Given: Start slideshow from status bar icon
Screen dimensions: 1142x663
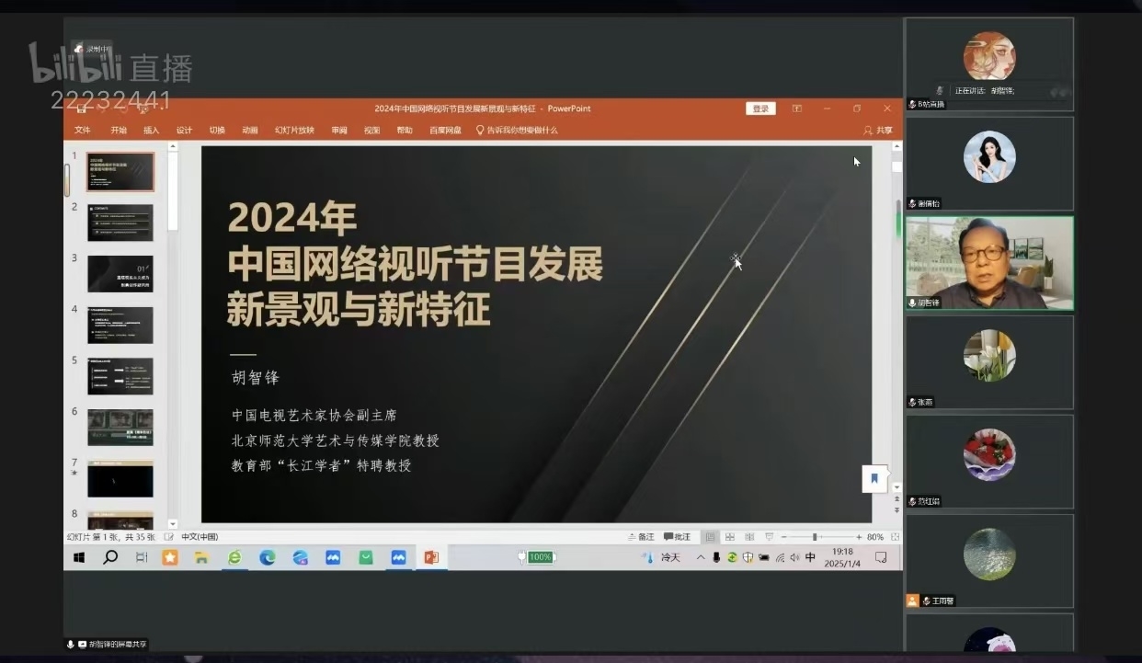Looking at the screenshot, I should click(770, 537).
